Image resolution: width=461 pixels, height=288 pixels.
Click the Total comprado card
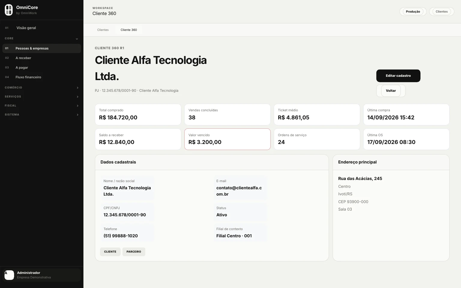coord(138,115)
